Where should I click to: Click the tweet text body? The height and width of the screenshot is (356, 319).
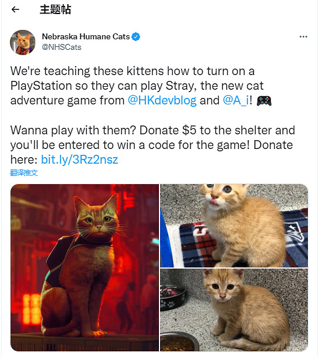tap(152, 115)
